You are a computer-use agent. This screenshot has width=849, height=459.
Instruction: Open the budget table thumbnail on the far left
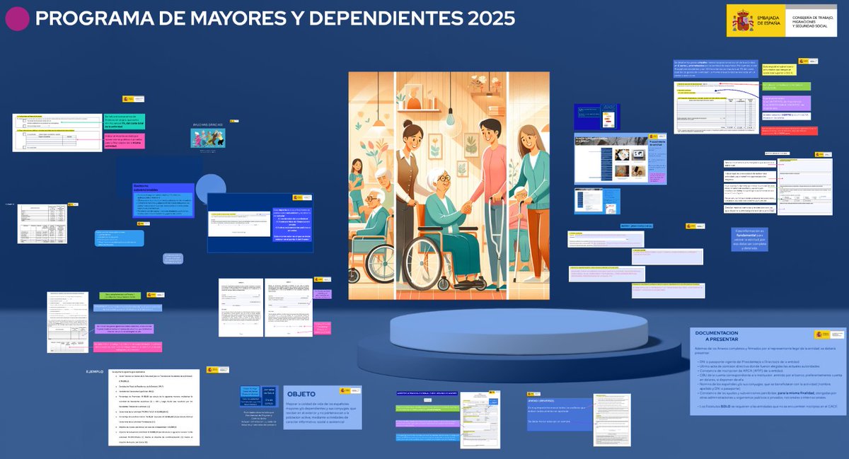click(42, 223)
